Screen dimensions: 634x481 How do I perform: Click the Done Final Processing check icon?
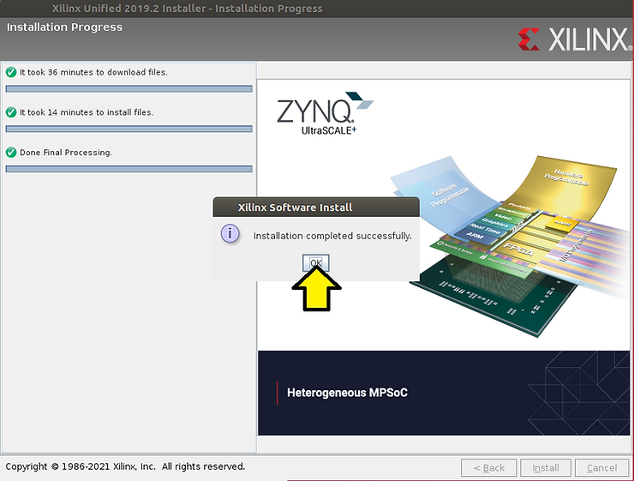(11, 153)
